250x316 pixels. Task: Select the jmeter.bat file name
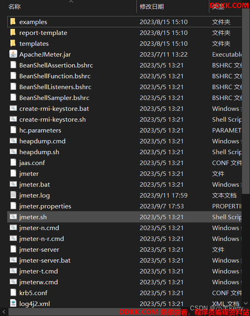click(x=35, y=185)
